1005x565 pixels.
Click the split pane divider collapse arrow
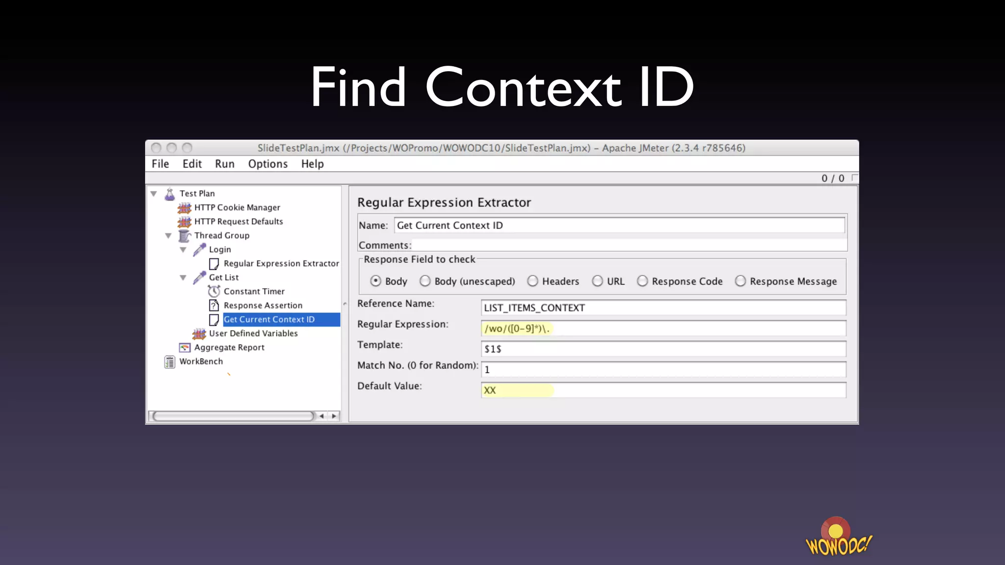345,304
